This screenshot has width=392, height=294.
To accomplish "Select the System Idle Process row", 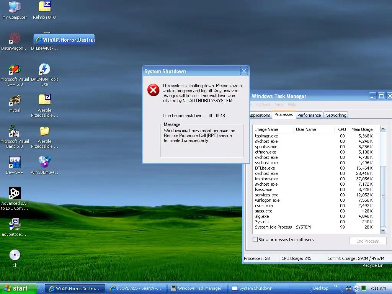I will (x=316, y=227).
